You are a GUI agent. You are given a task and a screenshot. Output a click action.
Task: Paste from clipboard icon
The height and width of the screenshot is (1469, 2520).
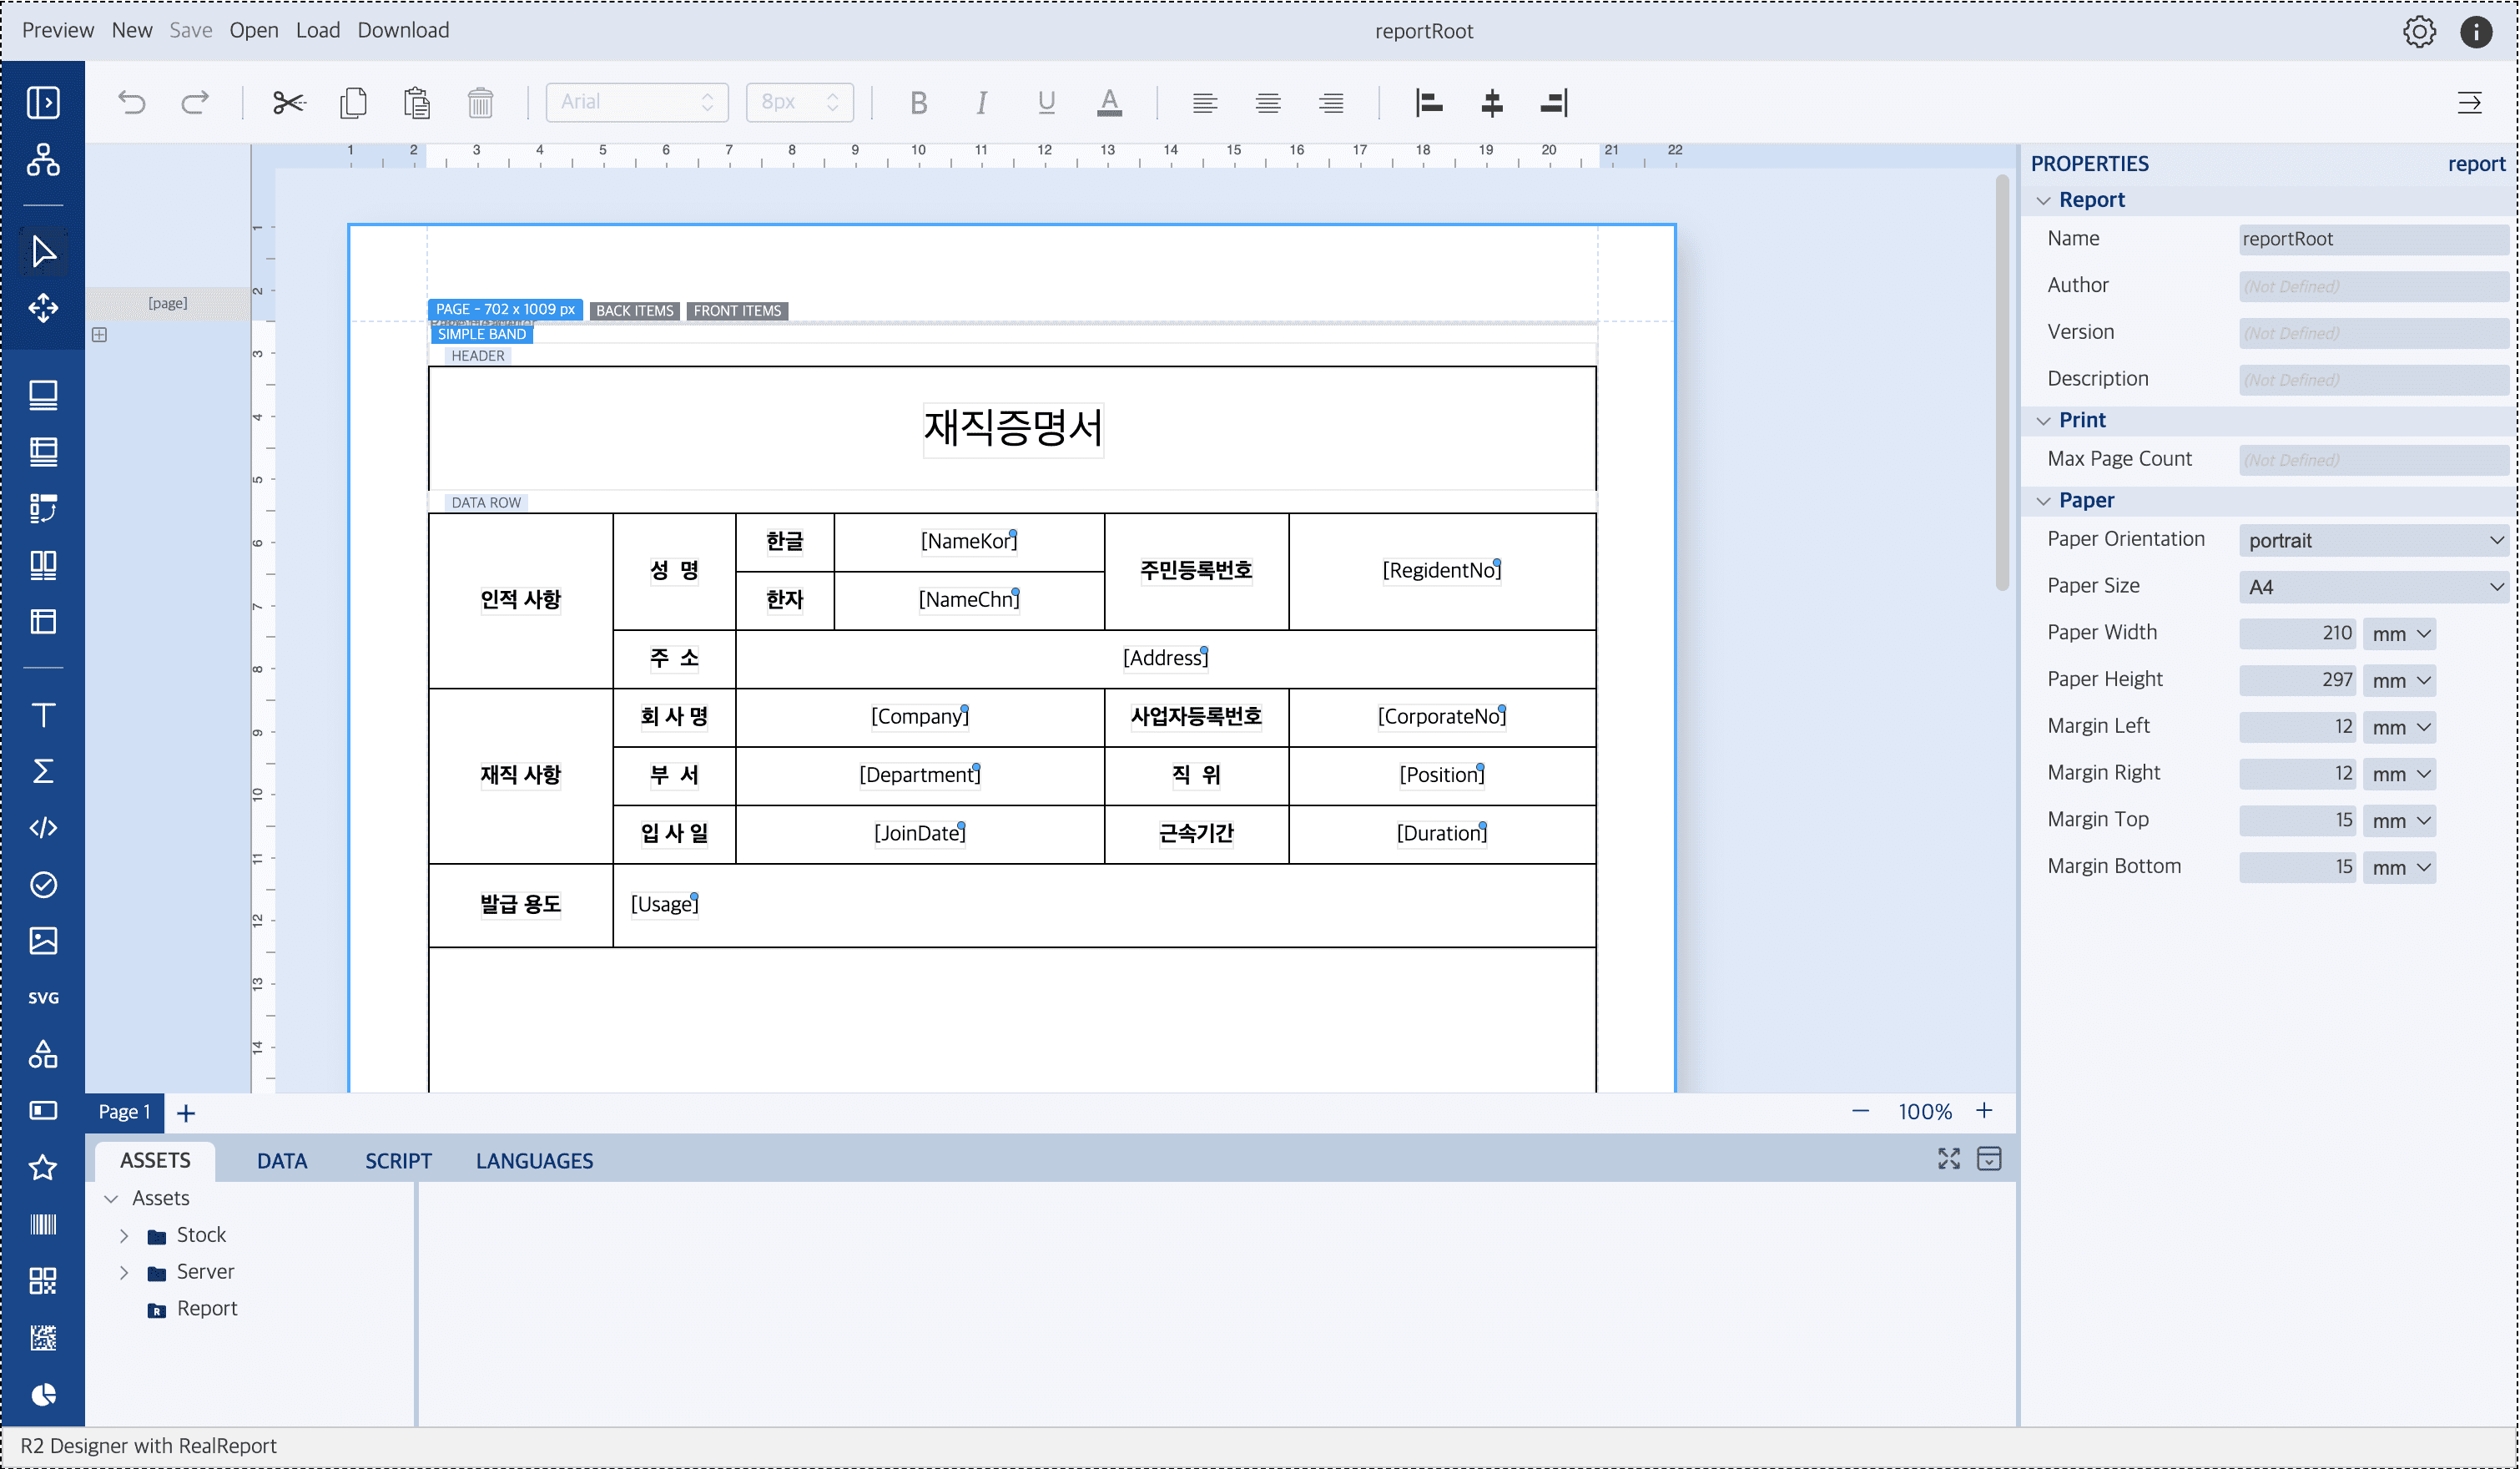[417, 102]
